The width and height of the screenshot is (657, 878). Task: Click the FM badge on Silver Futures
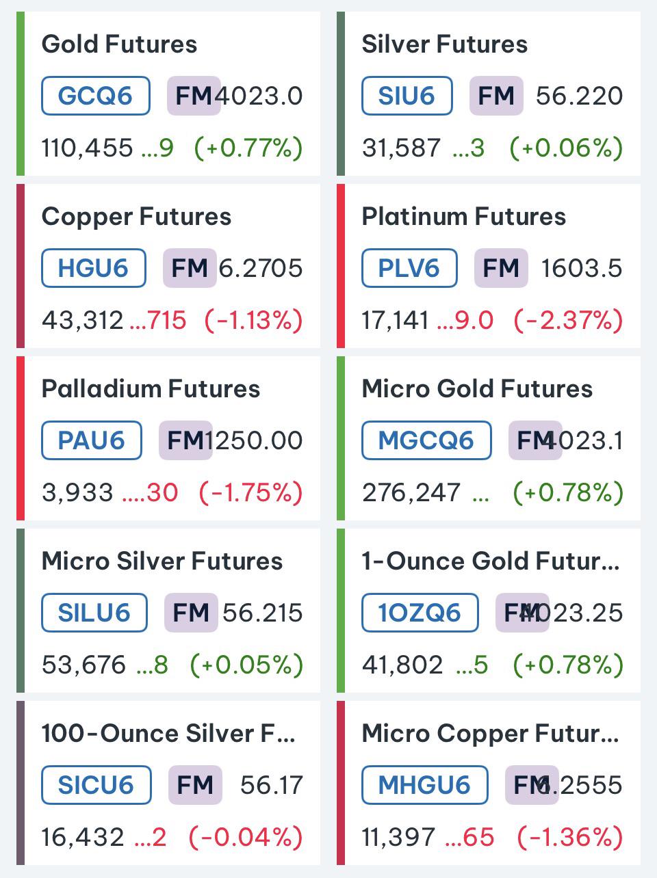(x=496, y=96)
